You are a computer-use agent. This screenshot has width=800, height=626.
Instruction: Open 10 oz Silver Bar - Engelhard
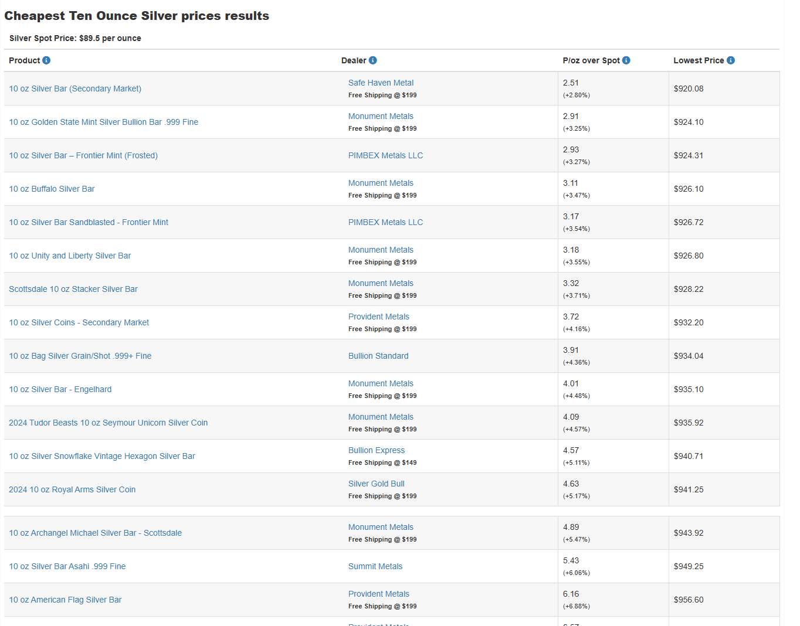[60, 389]
